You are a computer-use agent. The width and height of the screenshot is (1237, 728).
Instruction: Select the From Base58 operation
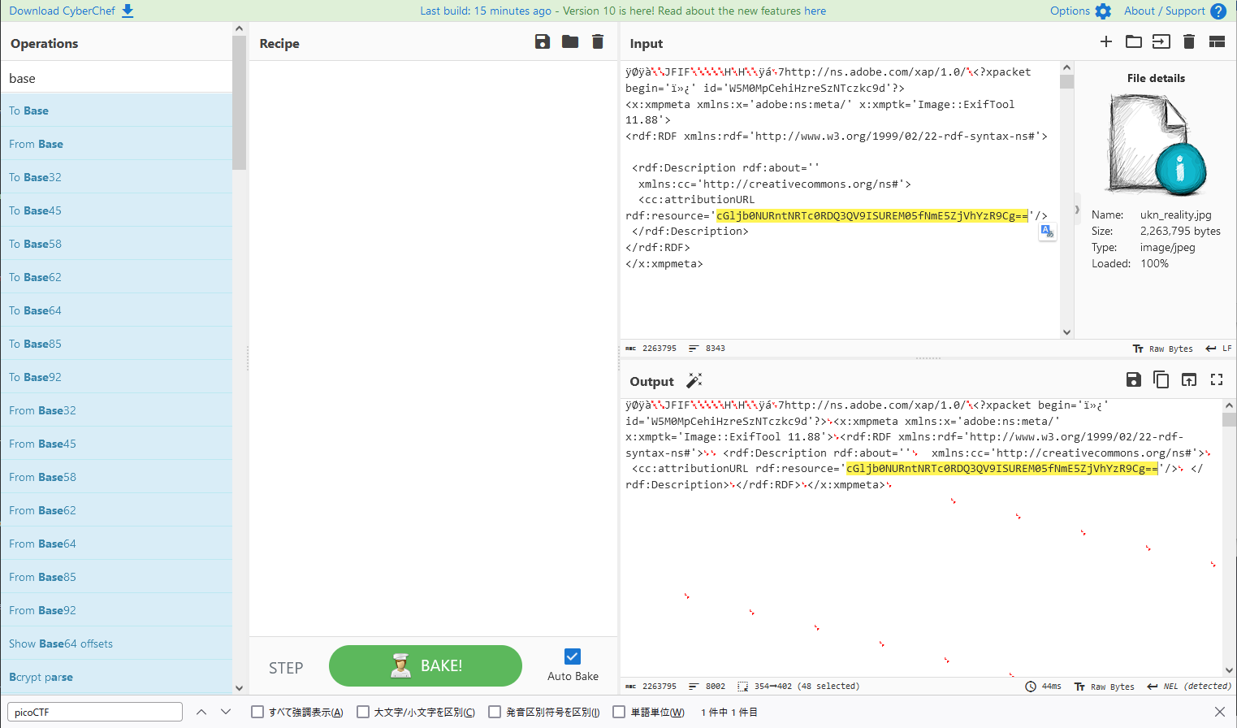[116, 477]
